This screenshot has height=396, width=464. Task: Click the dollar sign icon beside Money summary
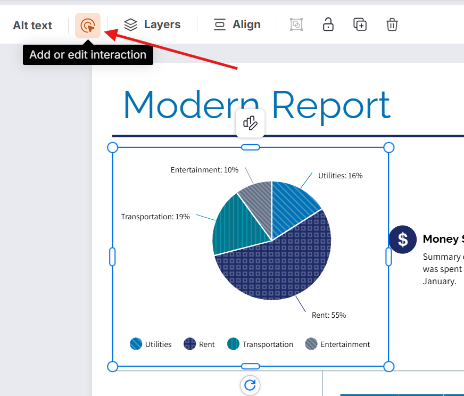(403, 240)
